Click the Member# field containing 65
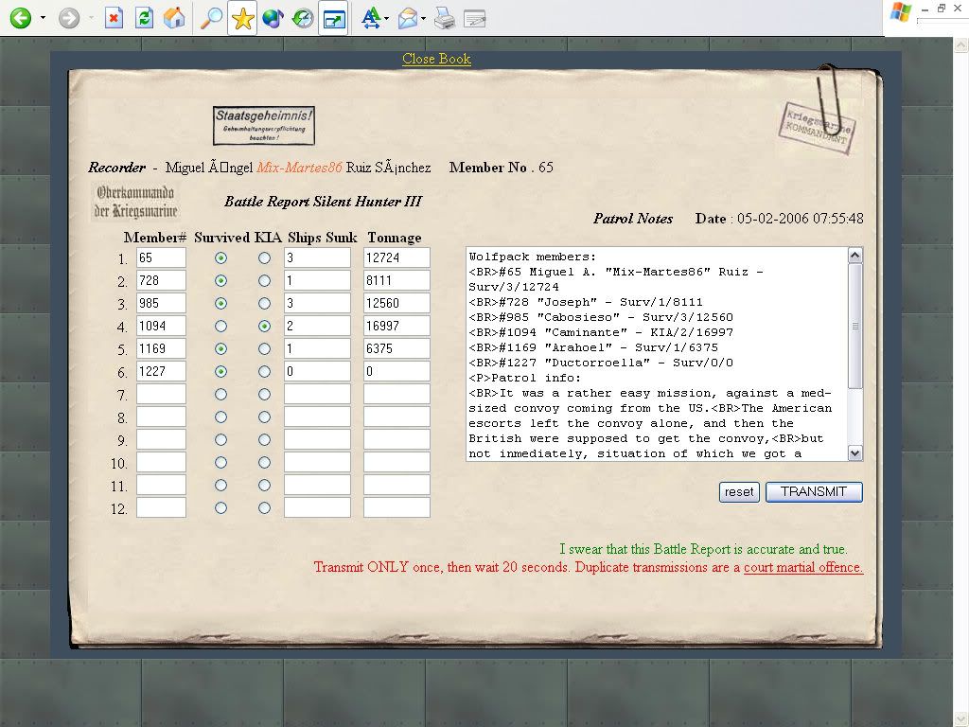The image size is (969, 727). pyautogui.click(x=161, y=257)
